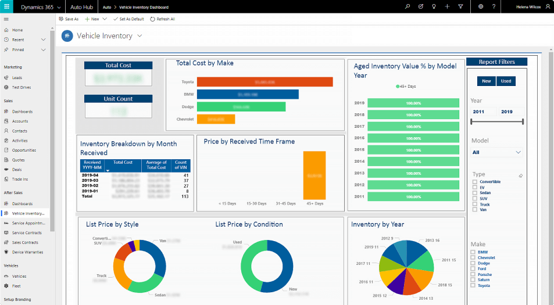Collapse the sidebar with hamburger icon

pos(6,19)
